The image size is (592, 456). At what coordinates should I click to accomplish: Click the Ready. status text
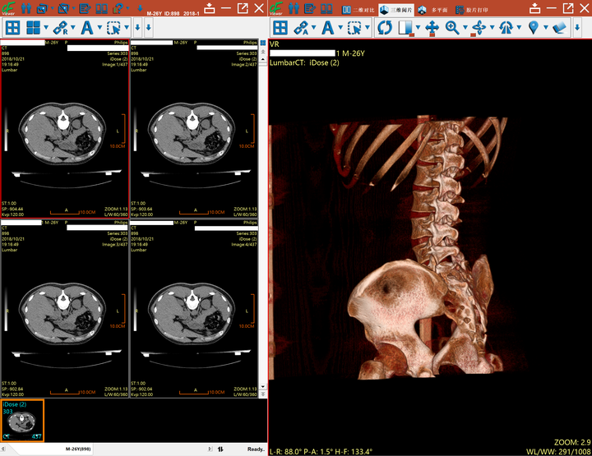tap(256, 449)
